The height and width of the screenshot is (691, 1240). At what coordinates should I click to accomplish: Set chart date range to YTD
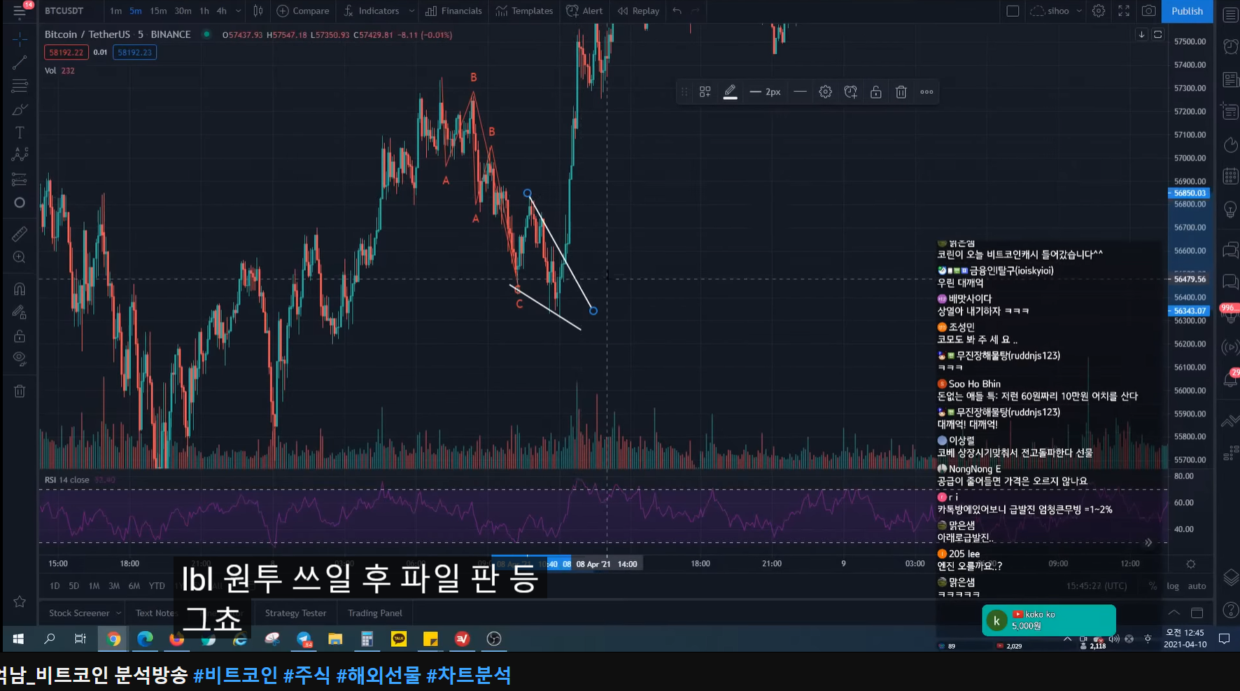(x=157, y=586)
